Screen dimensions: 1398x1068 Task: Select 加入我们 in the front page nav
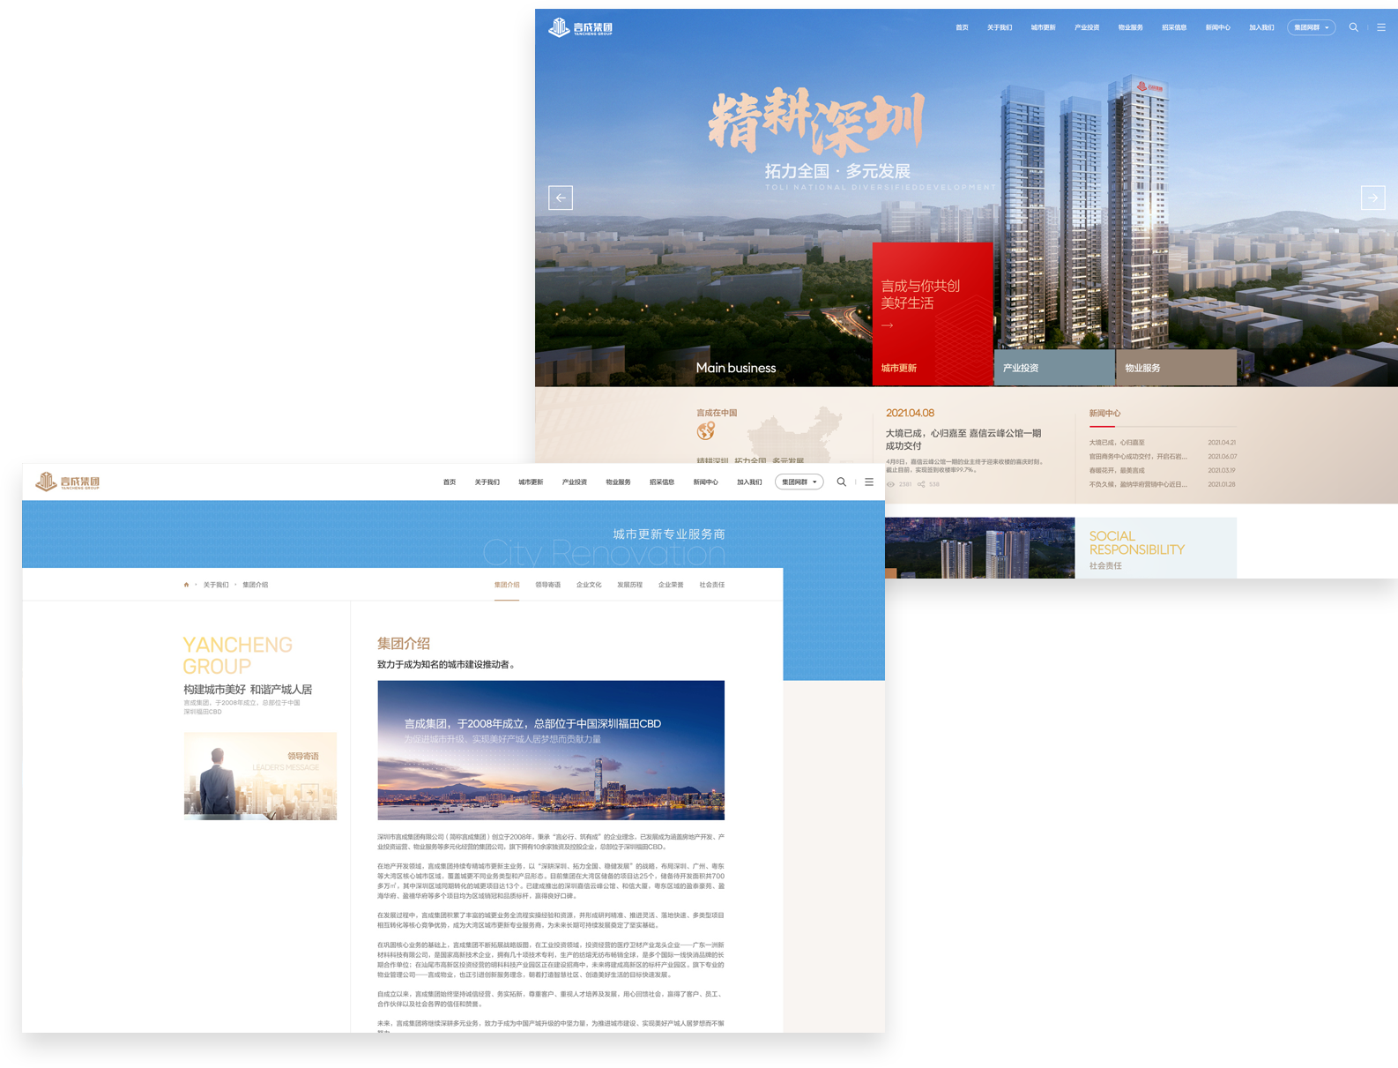point(749,482)
